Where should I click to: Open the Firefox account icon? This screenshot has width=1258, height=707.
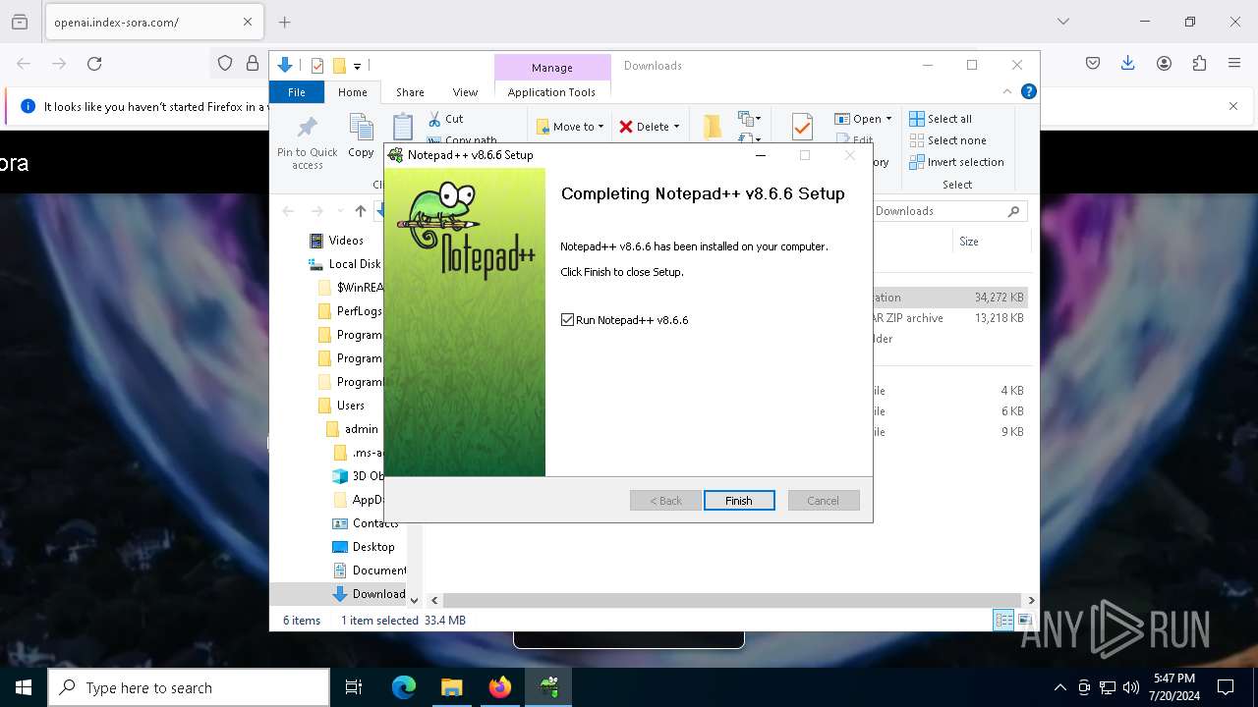tap(1164, 64)
